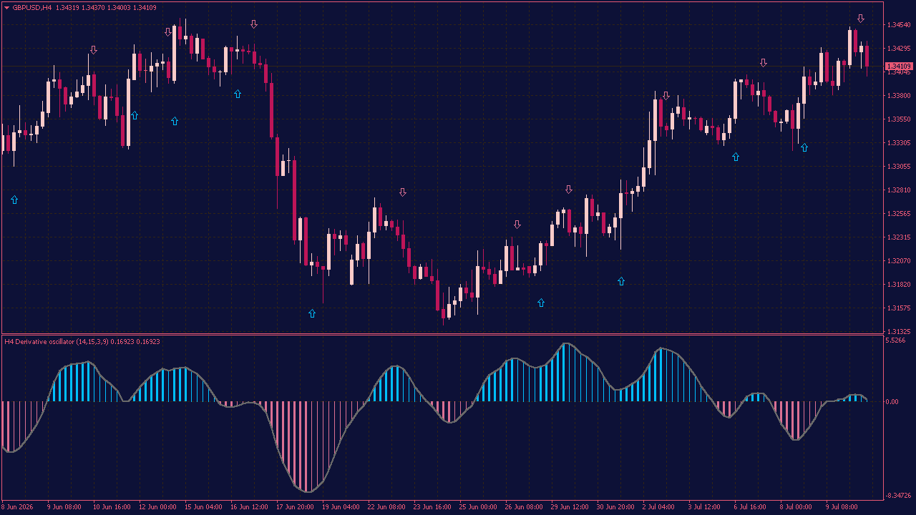Click the 19 Jun 04:00 time label
This screenshot has width=916, height=515.
[340, 507]
